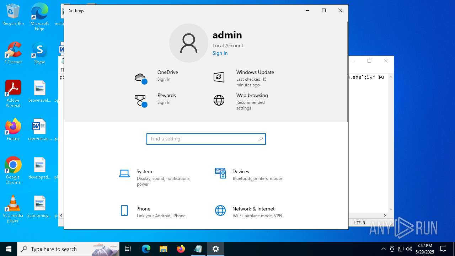Open VLC media player shortcut

tap(13, 209)
